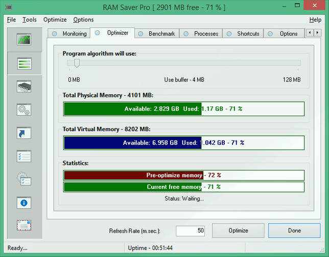
Task: Click the physical memory usage bar
Action: 184,109
